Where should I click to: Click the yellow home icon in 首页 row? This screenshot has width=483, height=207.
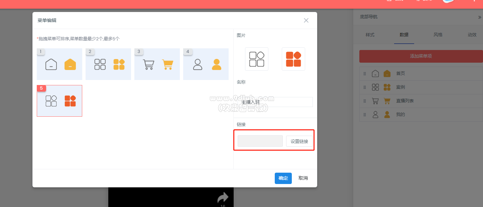pos(387,73)
